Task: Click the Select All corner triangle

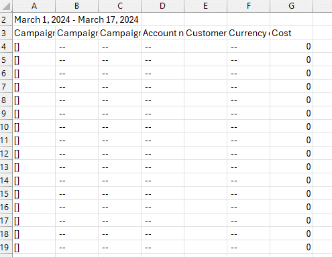Action: tap(6, 6)
